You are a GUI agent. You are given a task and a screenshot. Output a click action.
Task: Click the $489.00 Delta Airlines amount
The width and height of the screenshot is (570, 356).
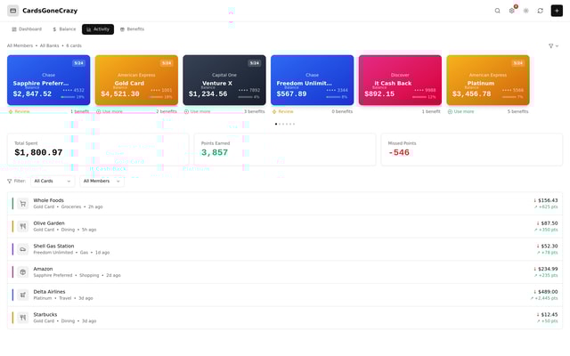[x=548, y=292]
